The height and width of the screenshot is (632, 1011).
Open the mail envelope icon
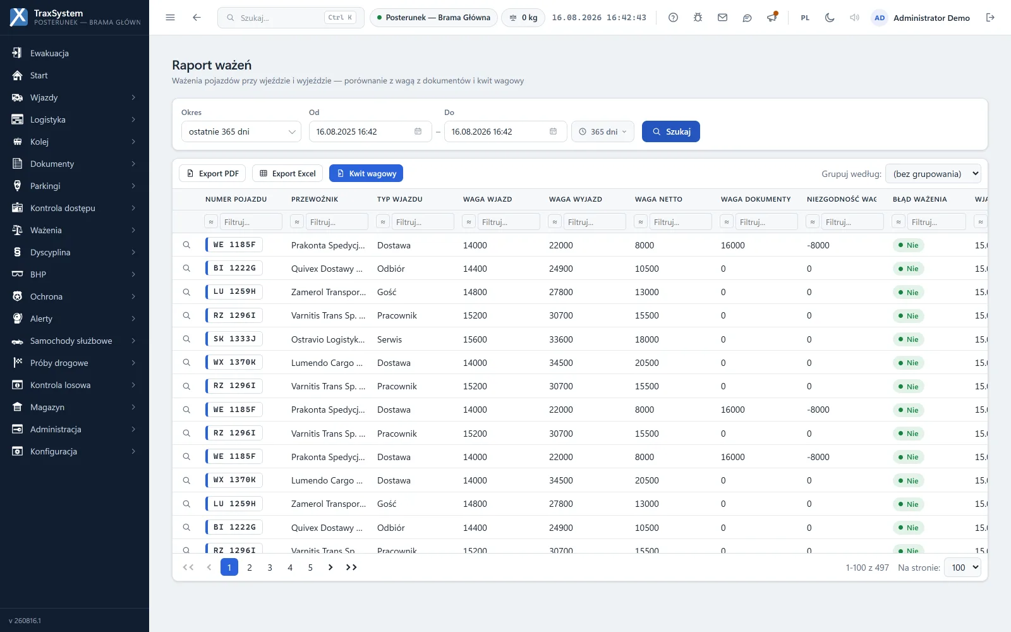[x=722, y=18]
